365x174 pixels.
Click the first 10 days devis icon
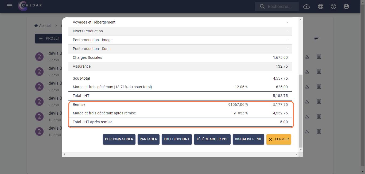[40, 117]
